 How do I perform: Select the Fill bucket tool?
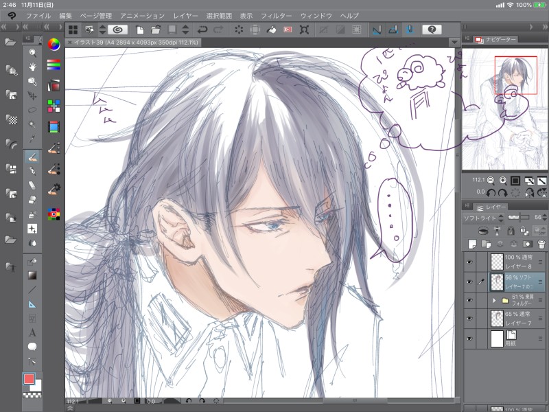click(x=32, y=262)
